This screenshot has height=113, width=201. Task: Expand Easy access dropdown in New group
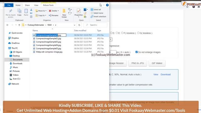70,13
